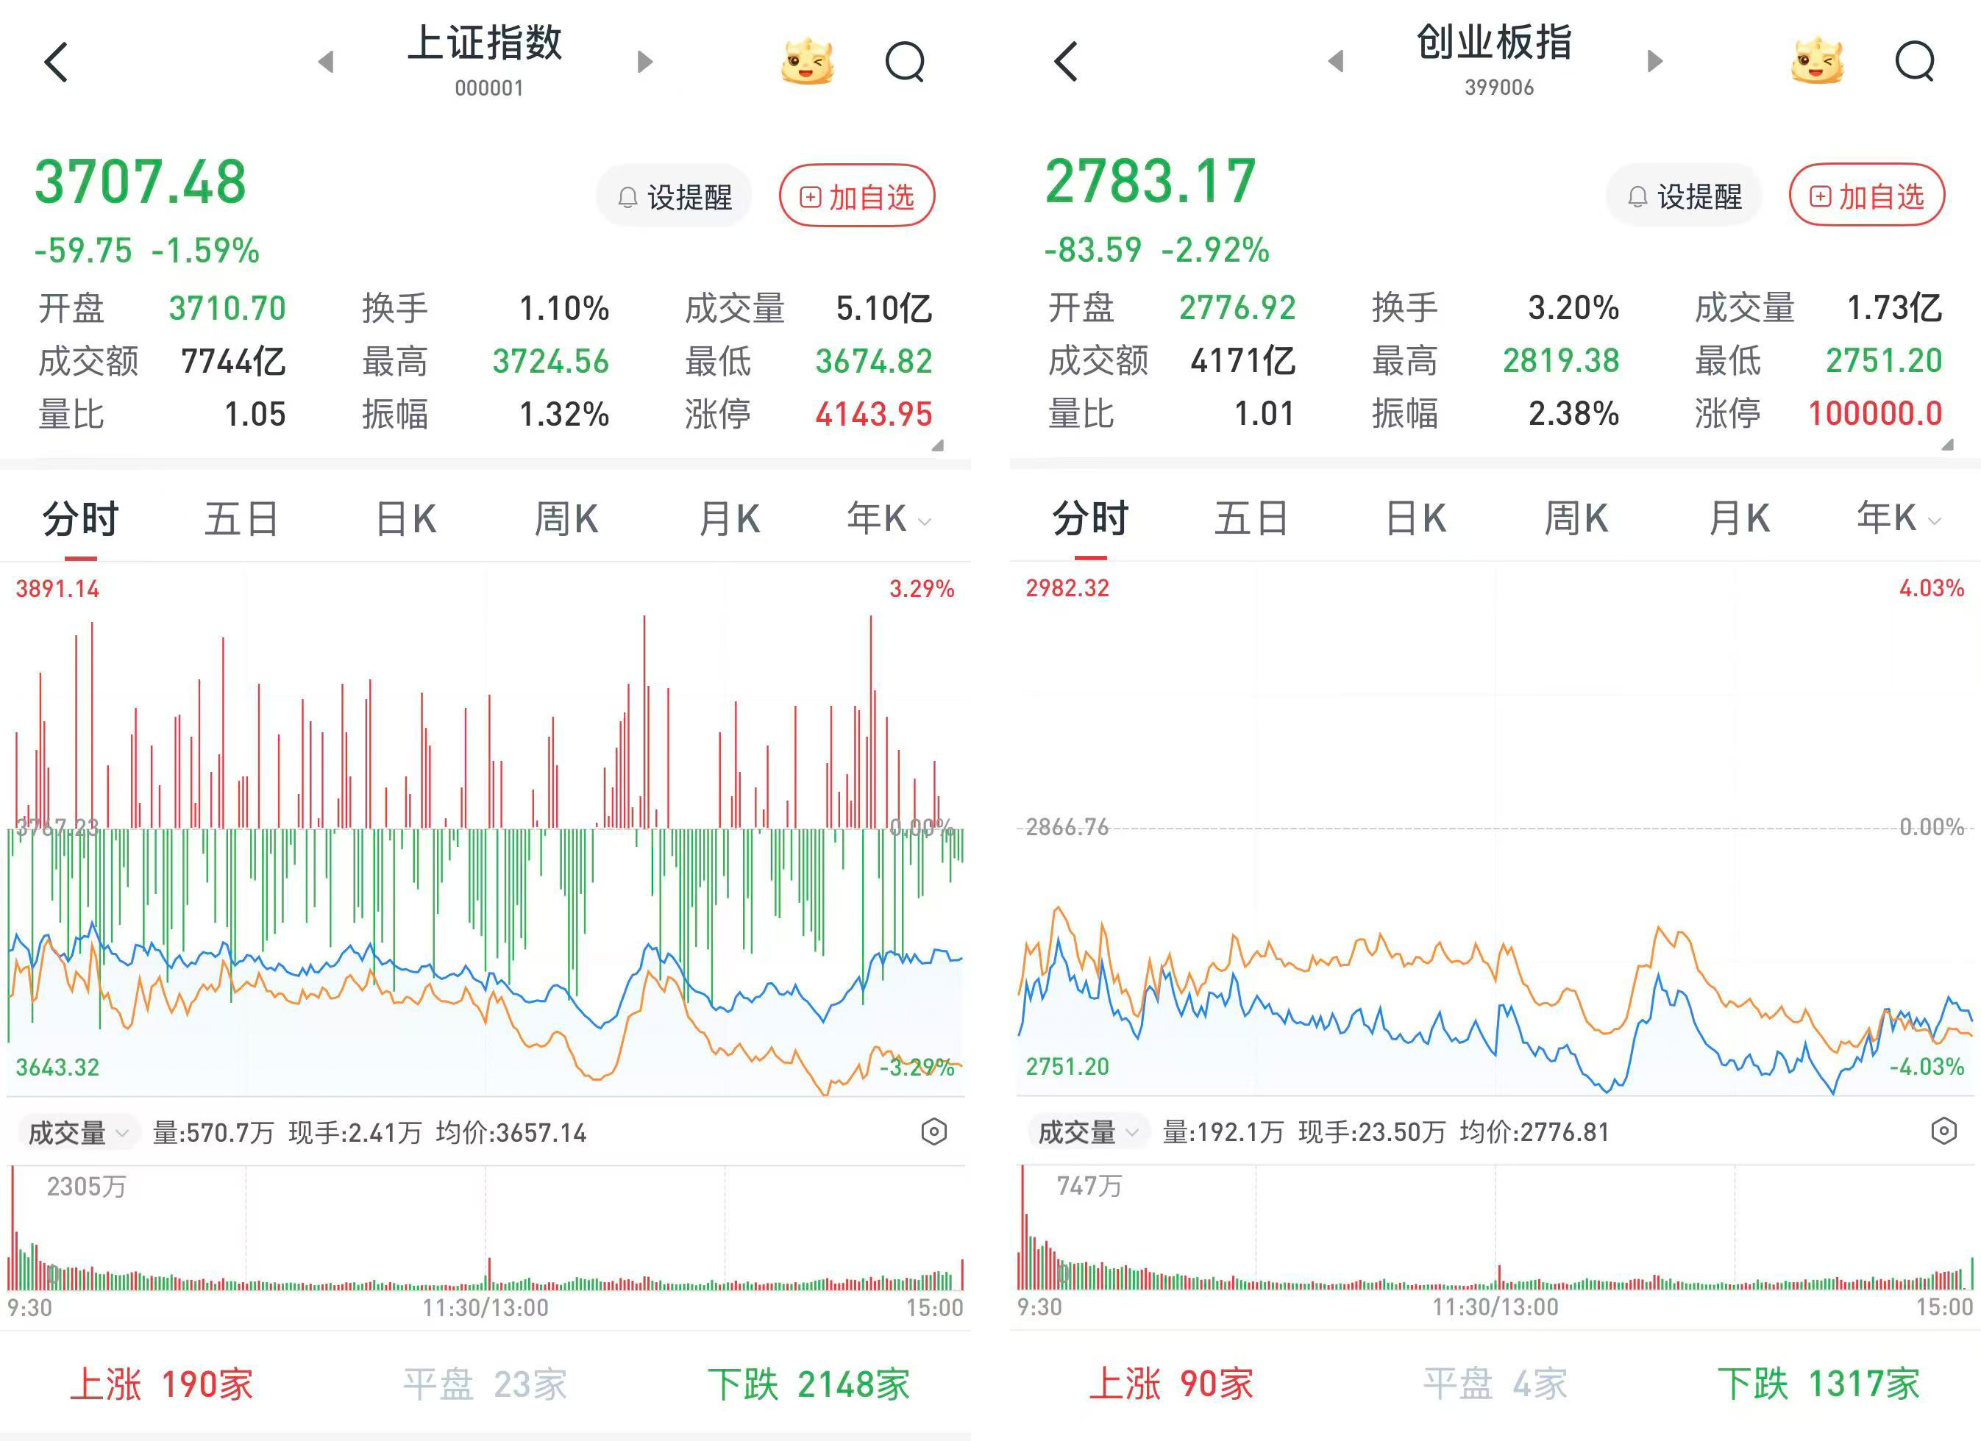This screenshot has height=1441, width=1981.
Task: Select 月K tab on 上证指数 chart
Action: coord(729,519)
